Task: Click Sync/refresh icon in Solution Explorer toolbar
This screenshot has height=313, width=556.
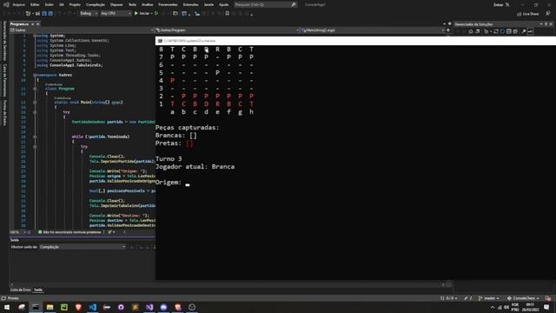Action: click(496, 31)
